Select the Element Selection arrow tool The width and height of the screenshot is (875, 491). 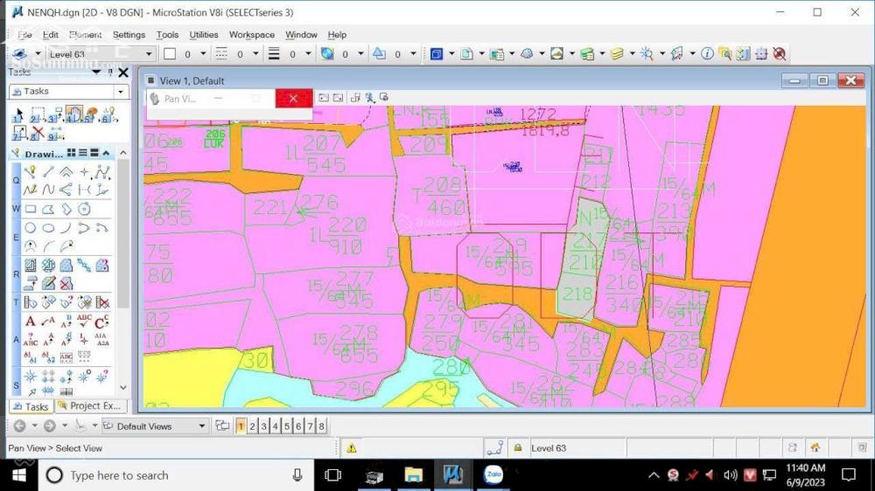pos(19,114)
